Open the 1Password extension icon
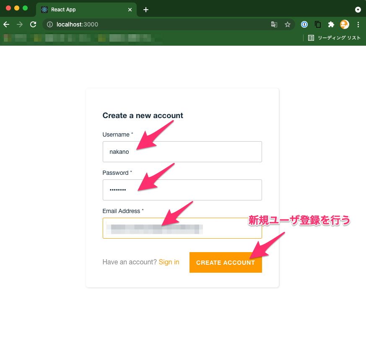The width and height of the screenshot is (366, 337). [x=304, y=24]
